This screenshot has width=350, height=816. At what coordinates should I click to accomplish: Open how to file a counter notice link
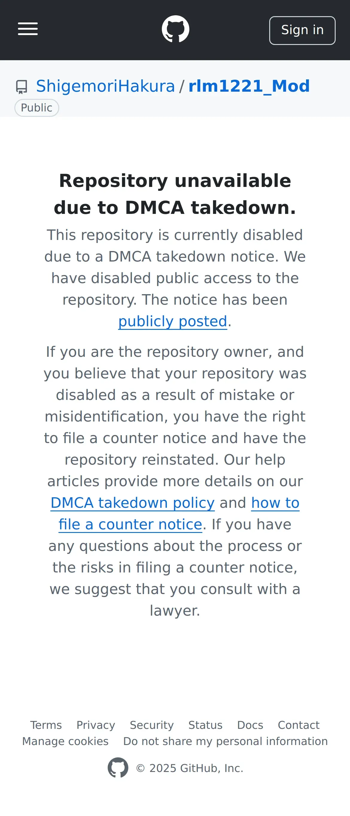coord(275,503)
